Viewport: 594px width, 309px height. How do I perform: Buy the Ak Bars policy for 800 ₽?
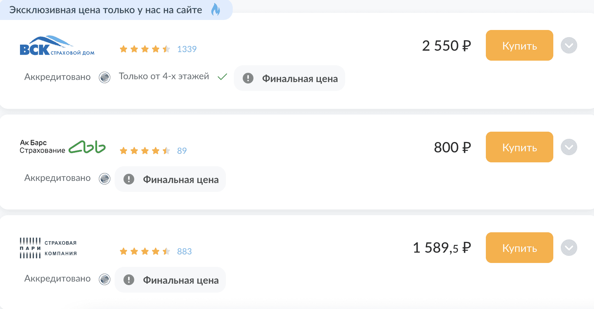[x=519, y=147]
